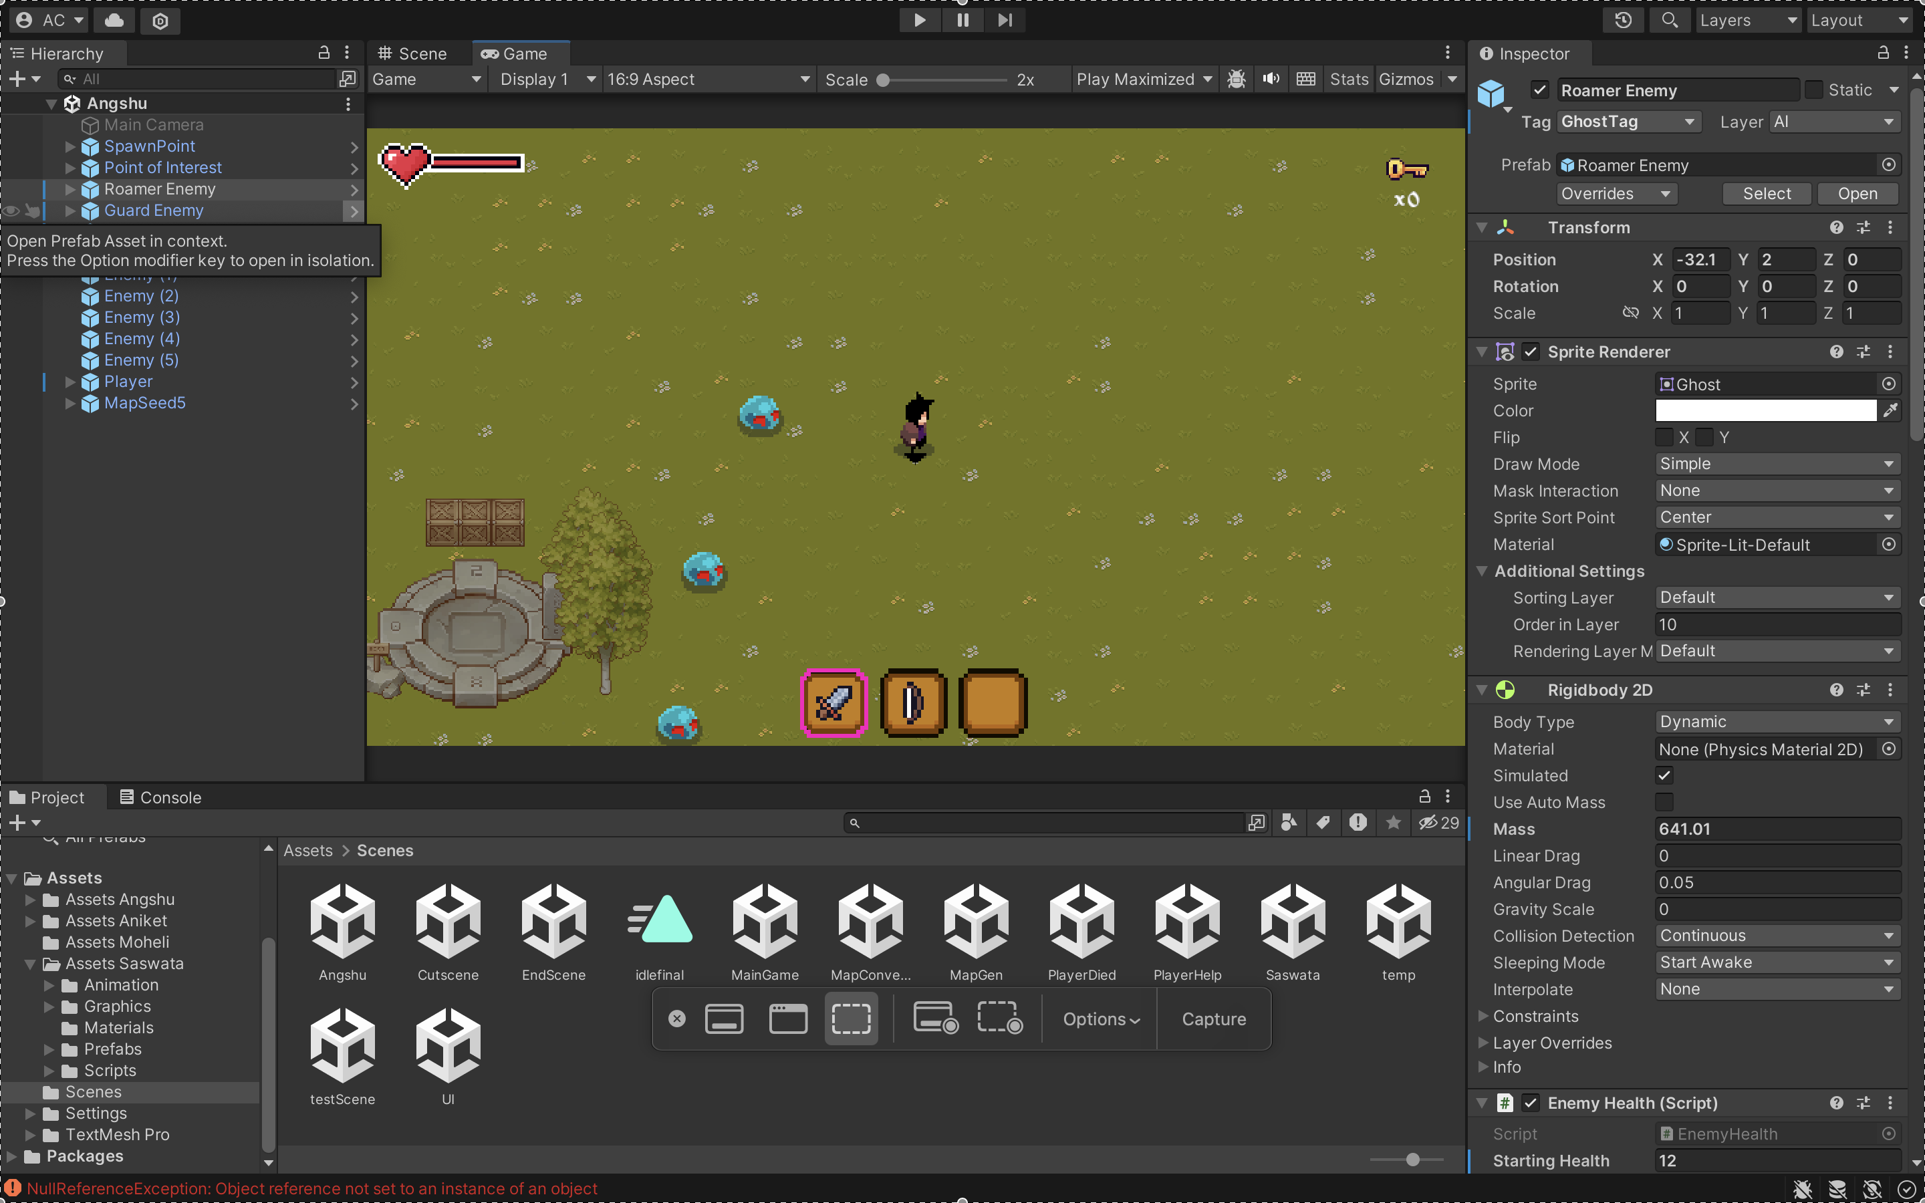
Task: Toggle the Static checkbox
Action: point(1813,90)
